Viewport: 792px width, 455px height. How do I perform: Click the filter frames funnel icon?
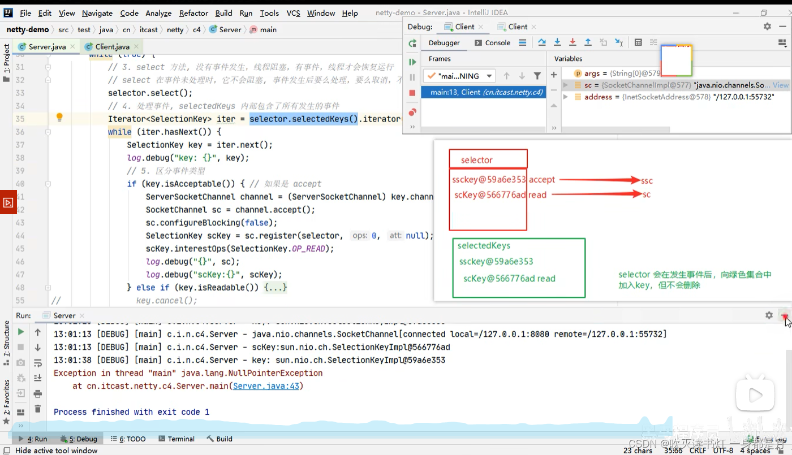(537, 76)
